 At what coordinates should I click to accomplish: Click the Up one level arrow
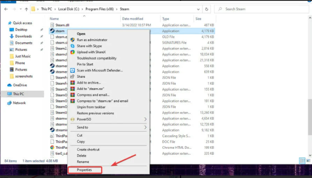[26, 9]
